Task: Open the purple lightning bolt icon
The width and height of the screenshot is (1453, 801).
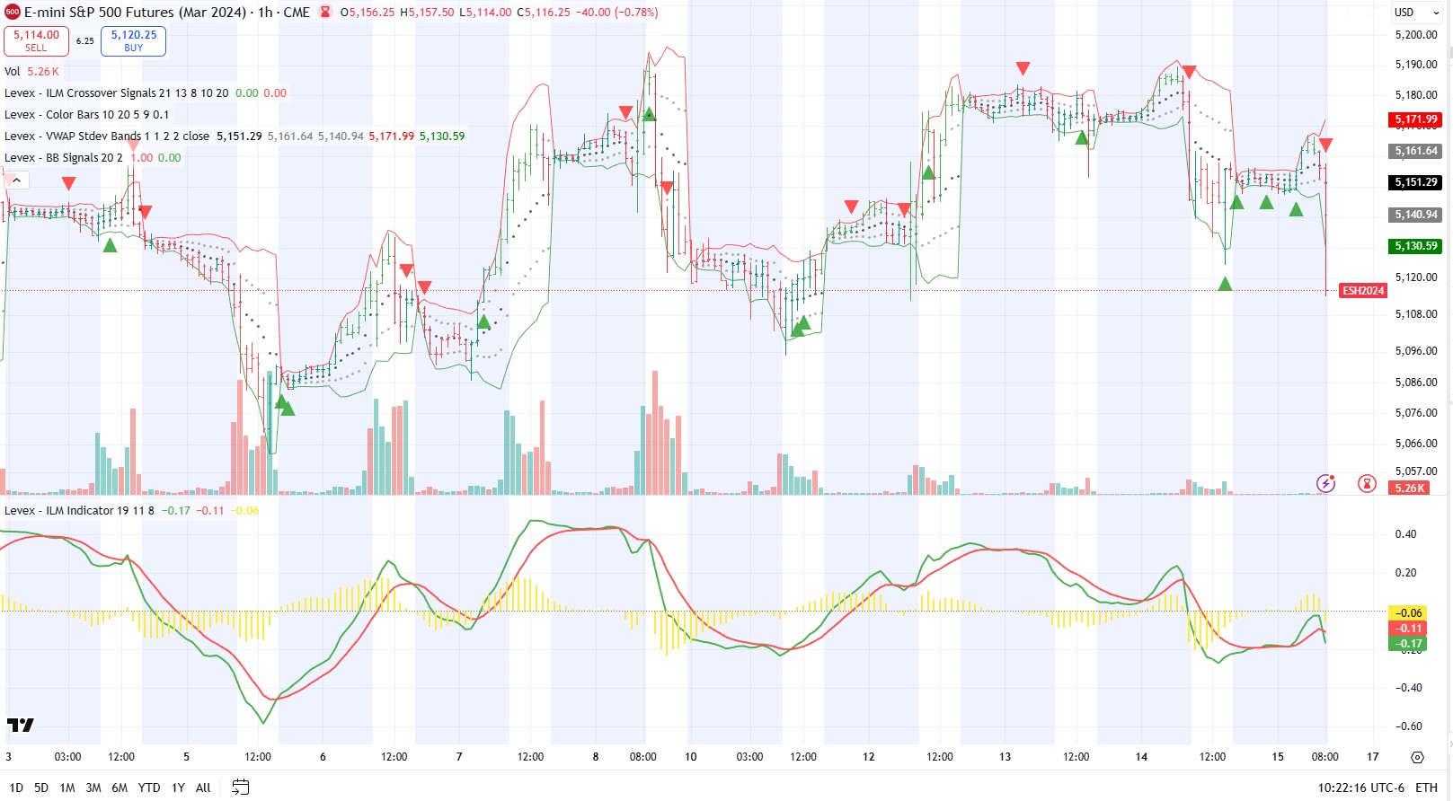Action: (1325, 483)
